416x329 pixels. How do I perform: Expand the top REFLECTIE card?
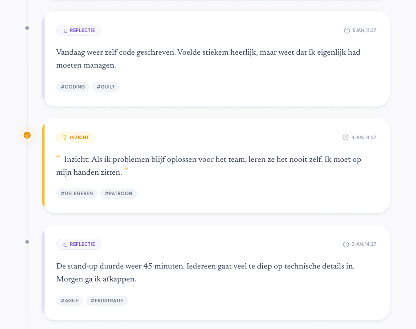click(x=216, y=59)
